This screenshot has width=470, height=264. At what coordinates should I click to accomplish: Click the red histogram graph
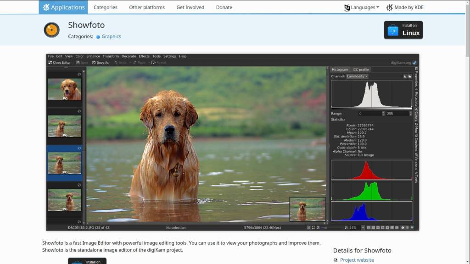click(x=371, y=170)
